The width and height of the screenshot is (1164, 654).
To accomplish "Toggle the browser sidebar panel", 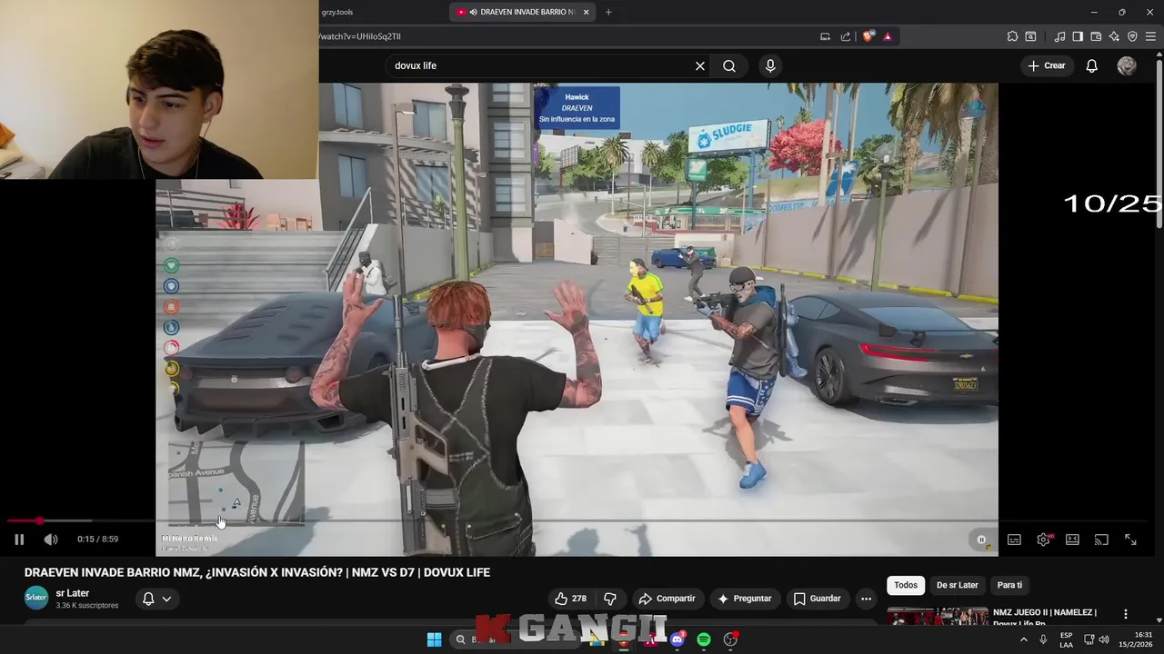I will coord(1078,36).
